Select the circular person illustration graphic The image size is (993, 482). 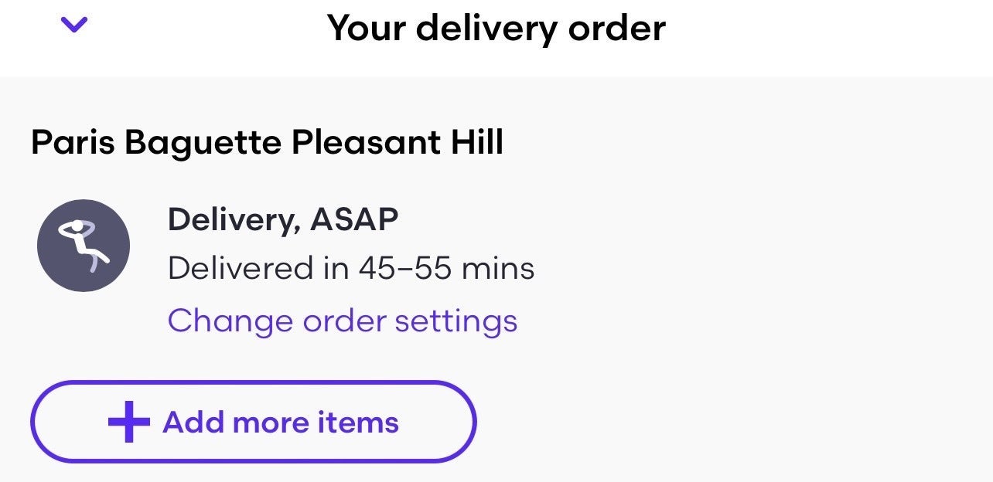tap(84, 245)
